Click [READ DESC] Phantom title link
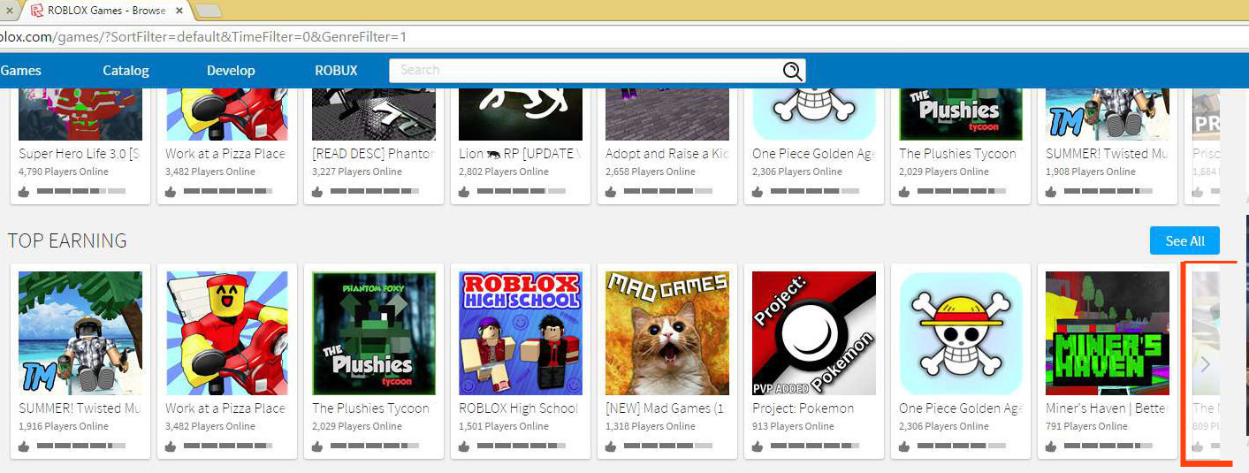Viewport: 1249px width, 473px height. coord(374,154)
